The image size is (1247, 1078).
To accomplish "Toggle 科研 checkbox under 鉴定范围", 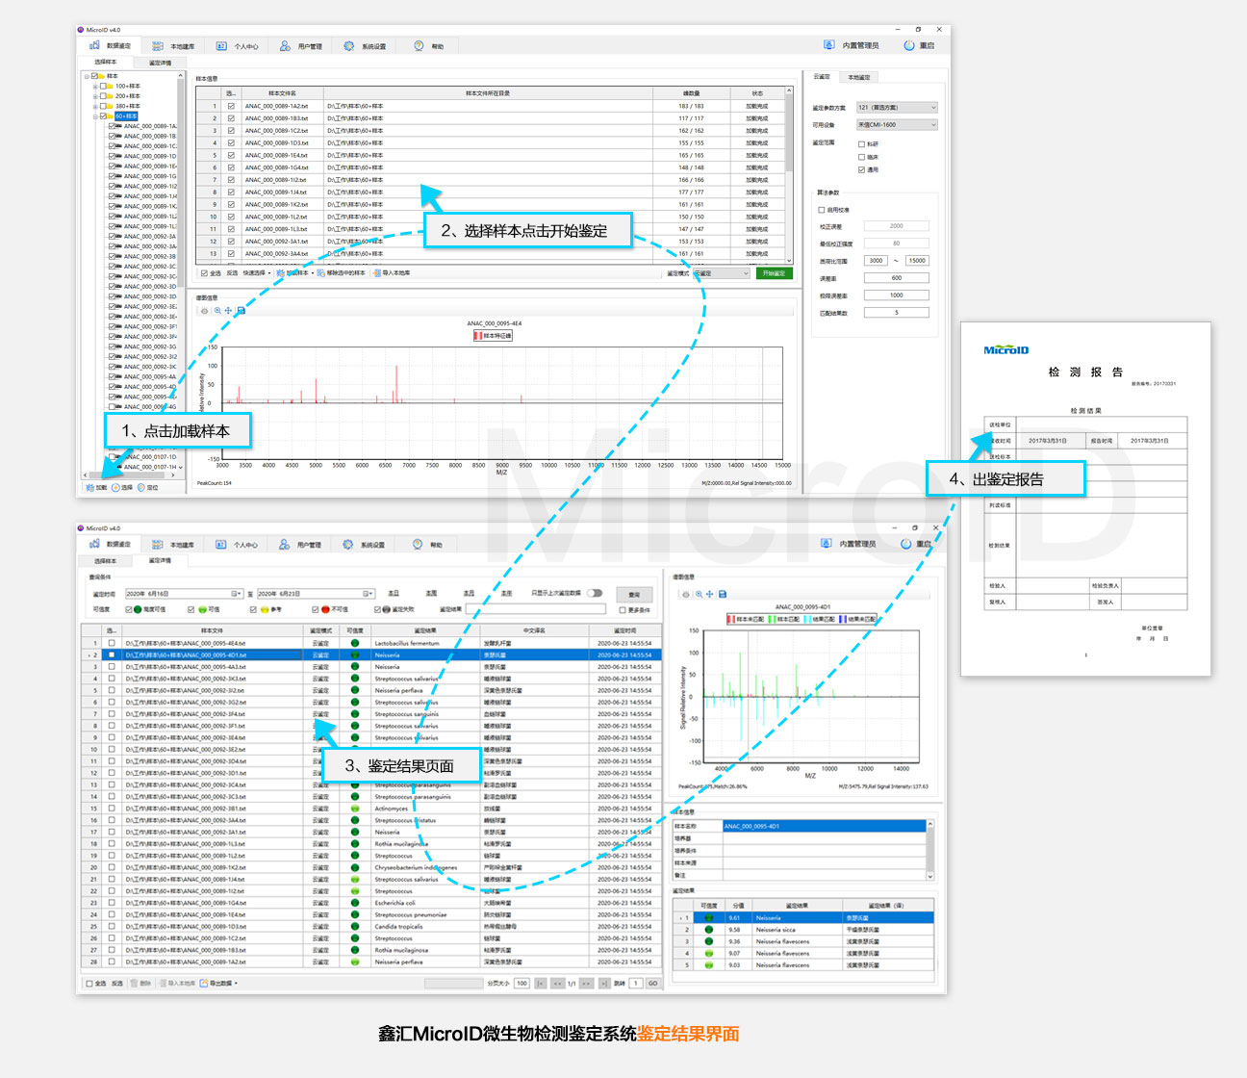I will [x=861, y=144].
